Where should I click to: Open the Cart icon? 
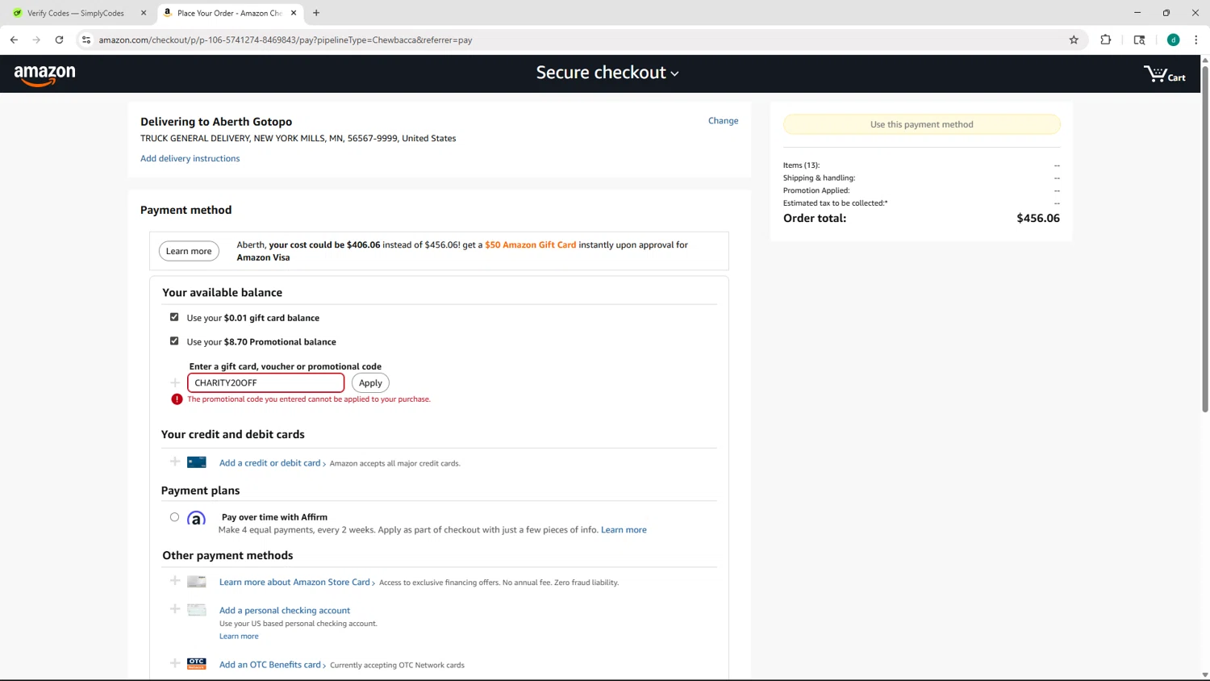coord(1164,74)
